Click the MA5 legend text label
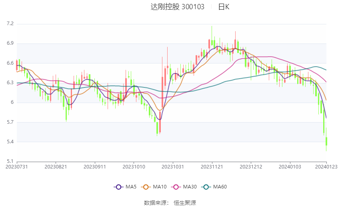Image resolution: width=340 pixels, height=206 pixels. [x=131, y=187]
